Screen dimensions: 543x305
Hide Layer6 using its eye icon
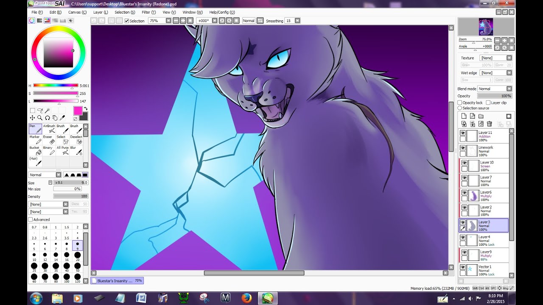465,193
